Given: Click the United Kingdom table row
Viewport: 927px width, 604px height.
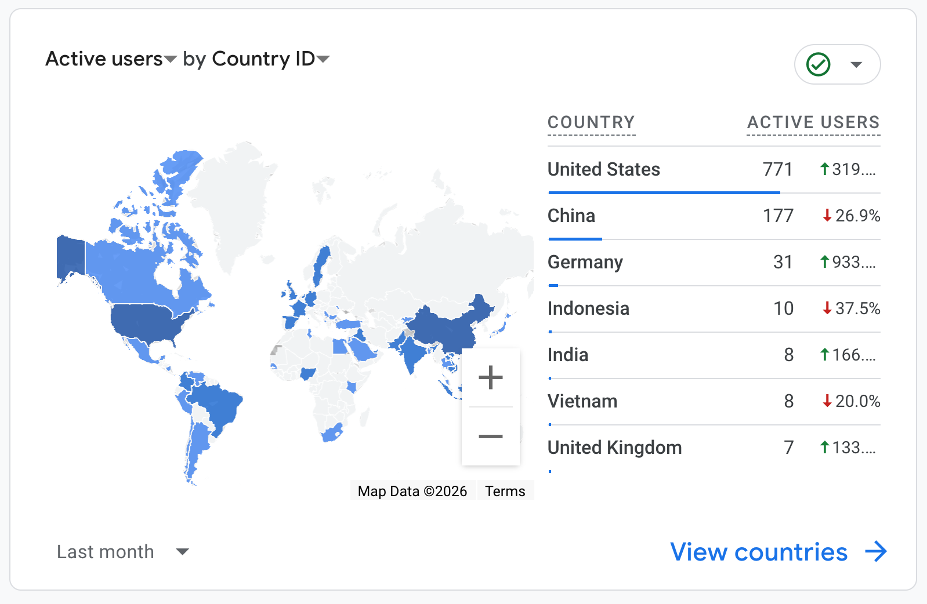Looking at the screenshot, I should click(614, 447).
